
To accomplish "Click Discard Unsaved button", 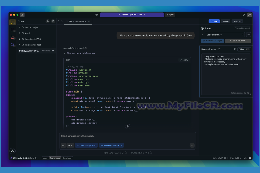I will point(242,28).
